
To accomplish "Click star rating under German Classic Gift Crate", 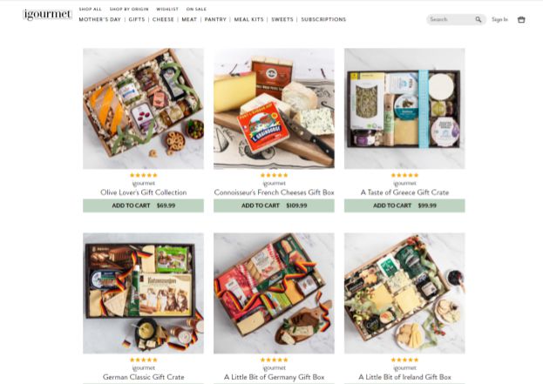I will [143, 360].
